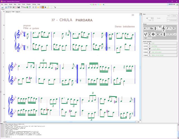Open the Book menu
Image resolution: width=179 pixels, height=139 pixels.
(6, 4)
